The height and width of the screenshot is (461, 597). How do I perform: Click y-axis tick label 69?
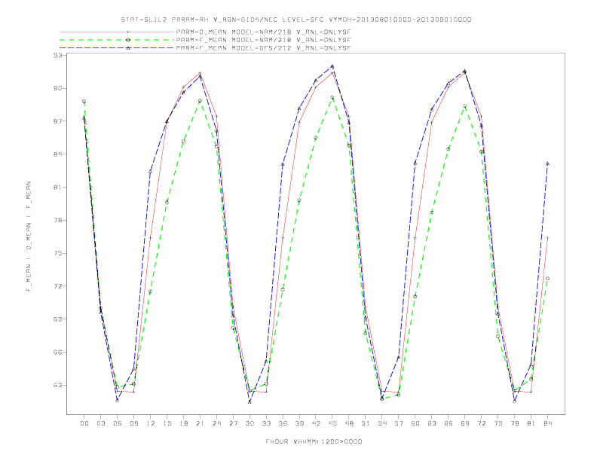pos(58,319)
